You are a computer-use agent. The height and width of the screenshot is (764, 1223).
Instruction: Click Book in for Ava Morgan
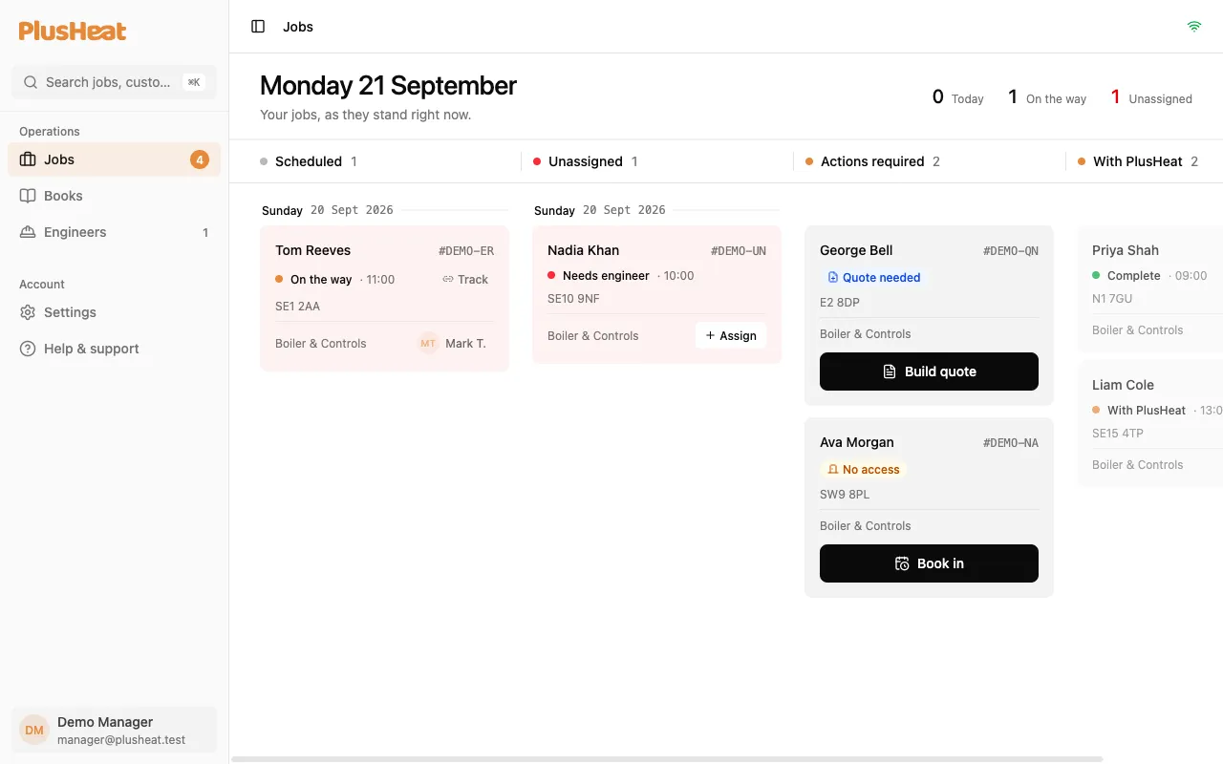click(929, 563)
